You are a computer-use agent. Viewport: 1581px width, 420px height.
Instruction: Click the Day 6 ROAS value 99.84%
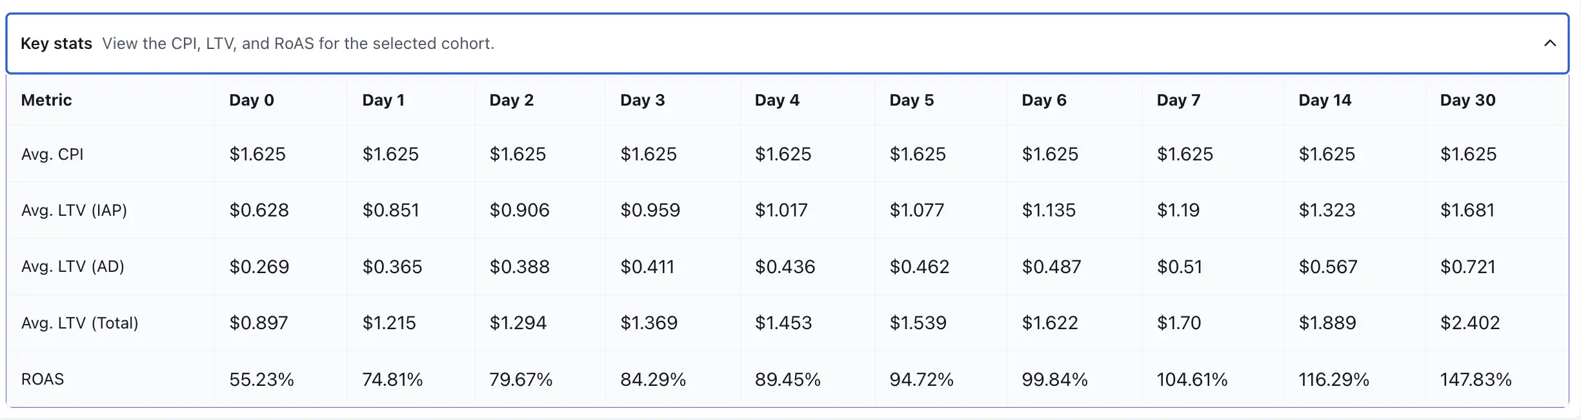(1054, 379)
